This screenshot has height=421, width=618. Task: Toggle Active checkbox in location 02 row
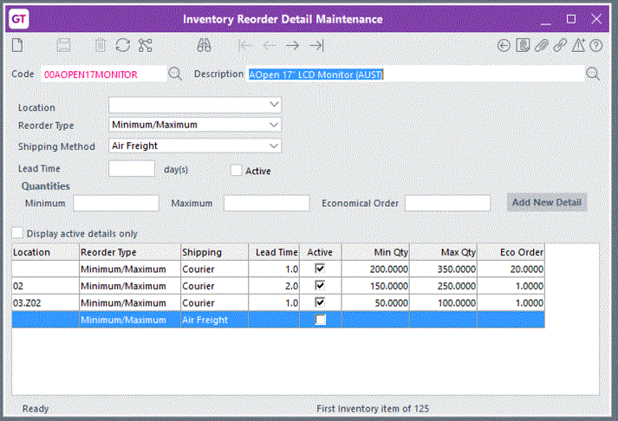click(320, 286)
